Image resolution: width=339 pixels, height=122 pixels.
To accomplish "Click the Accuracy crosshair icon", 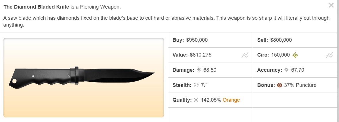I will click(x=286, y=70).
